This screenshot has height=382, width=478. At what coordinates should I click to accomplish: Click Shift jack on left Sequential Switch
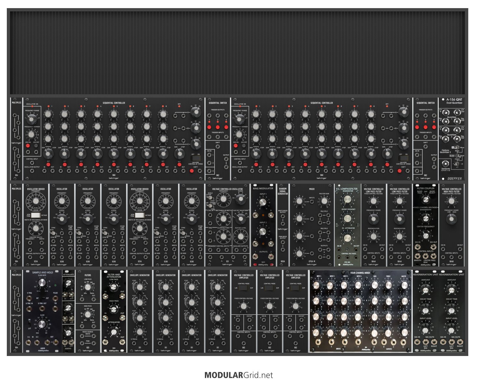[x=218, y=147]
